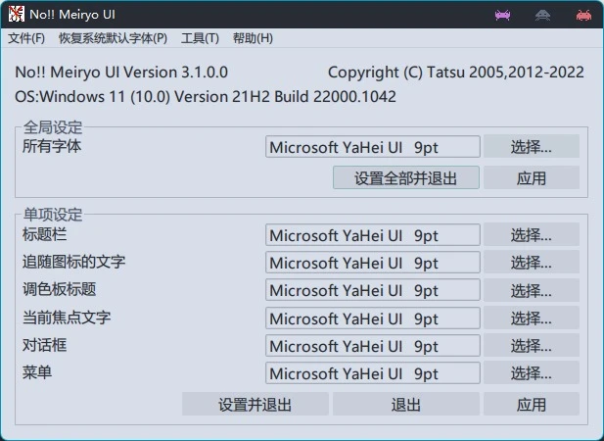Click the 菜单 font field

point(373,372)
